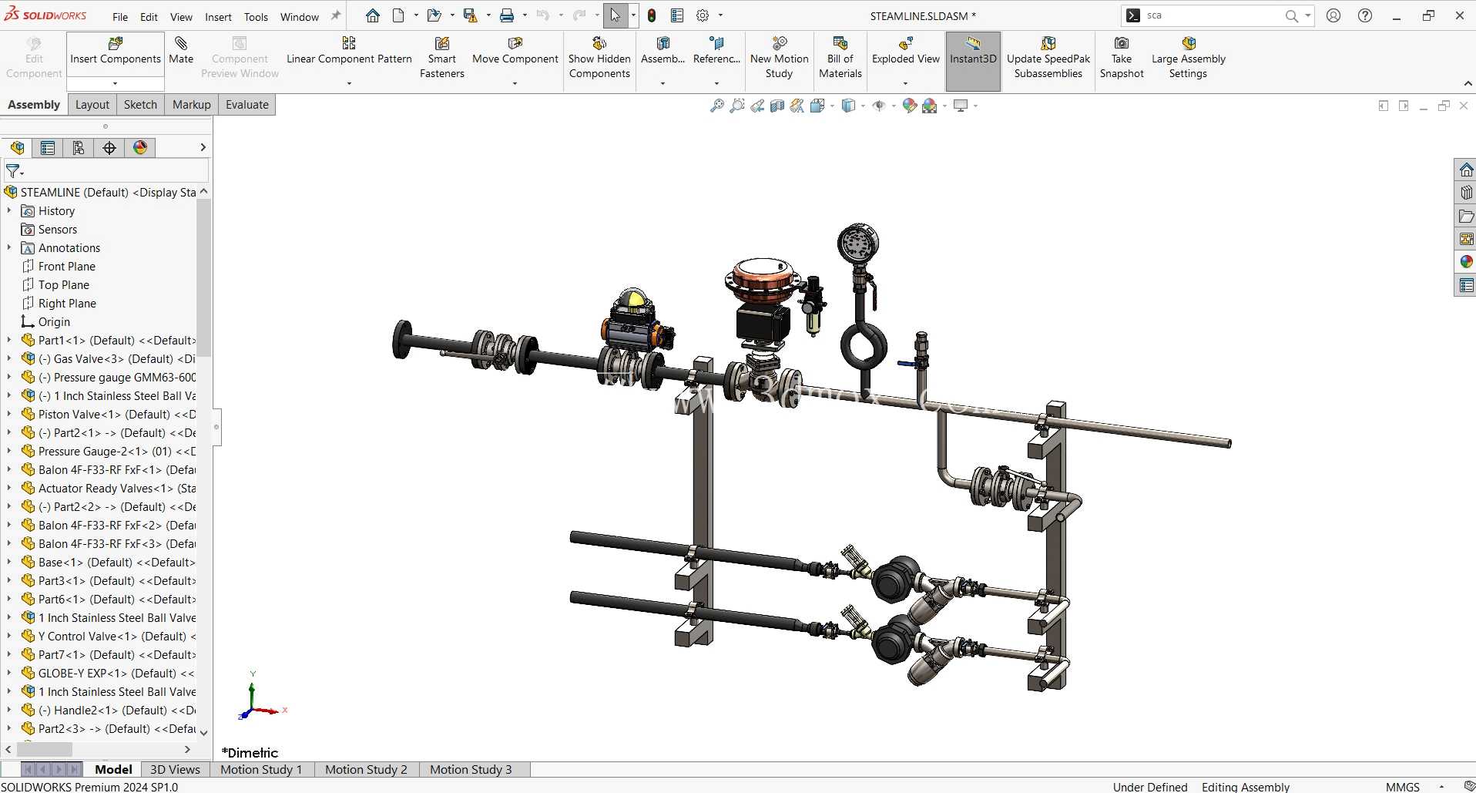Viewport: 1476px width, 793px height.
Task: Click the feature tree horizontal scrollbar
Action: [x=45, y=749]
